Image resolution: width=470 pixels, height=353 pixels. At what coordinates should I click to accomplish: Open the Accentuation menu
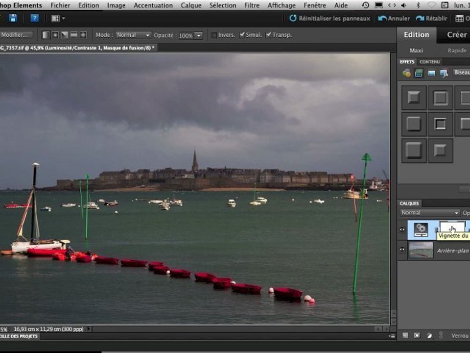tap(153, 5)
